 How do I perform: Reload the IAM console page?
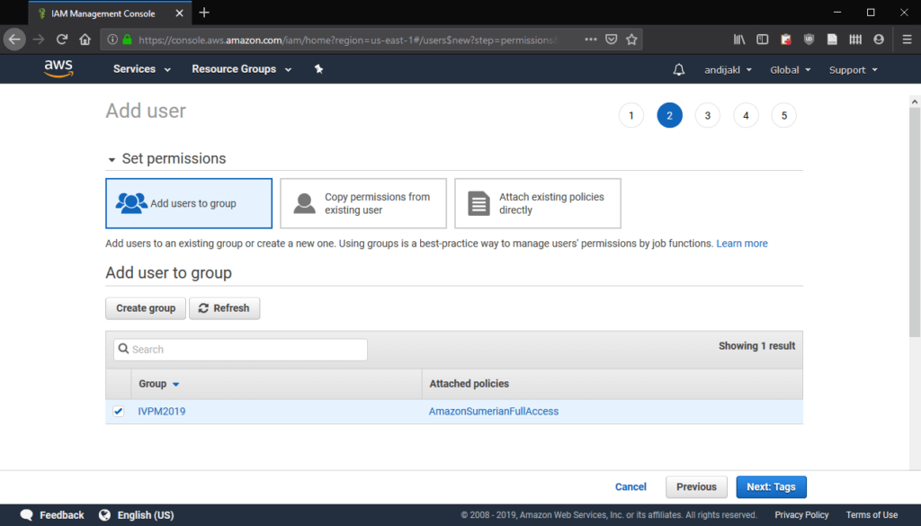62,40
